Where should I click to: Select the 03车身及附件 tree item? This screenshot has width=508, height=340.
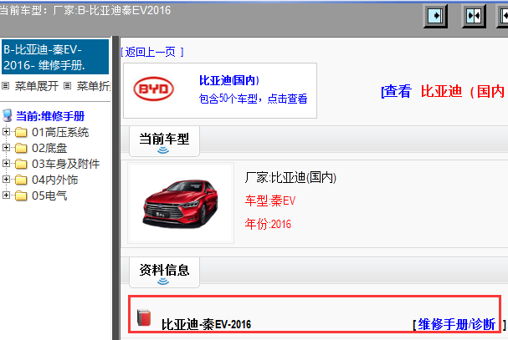click(65, 164)
